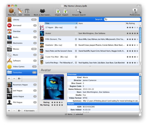Select the Software sidebar collection
This screenshot has width=148, height=125.
click(22, 61)
